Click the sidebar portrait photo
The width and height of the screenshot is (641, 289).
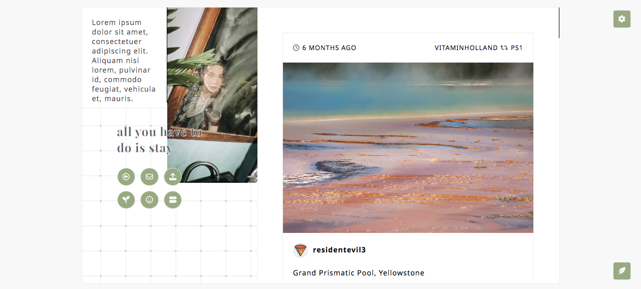[x=212, y=95]
